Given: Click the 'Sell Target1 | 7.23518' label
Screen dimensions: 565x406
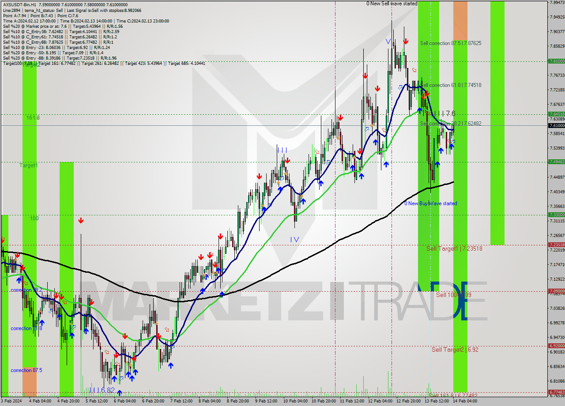Looking at the screenshot, I should coord(454,248).
